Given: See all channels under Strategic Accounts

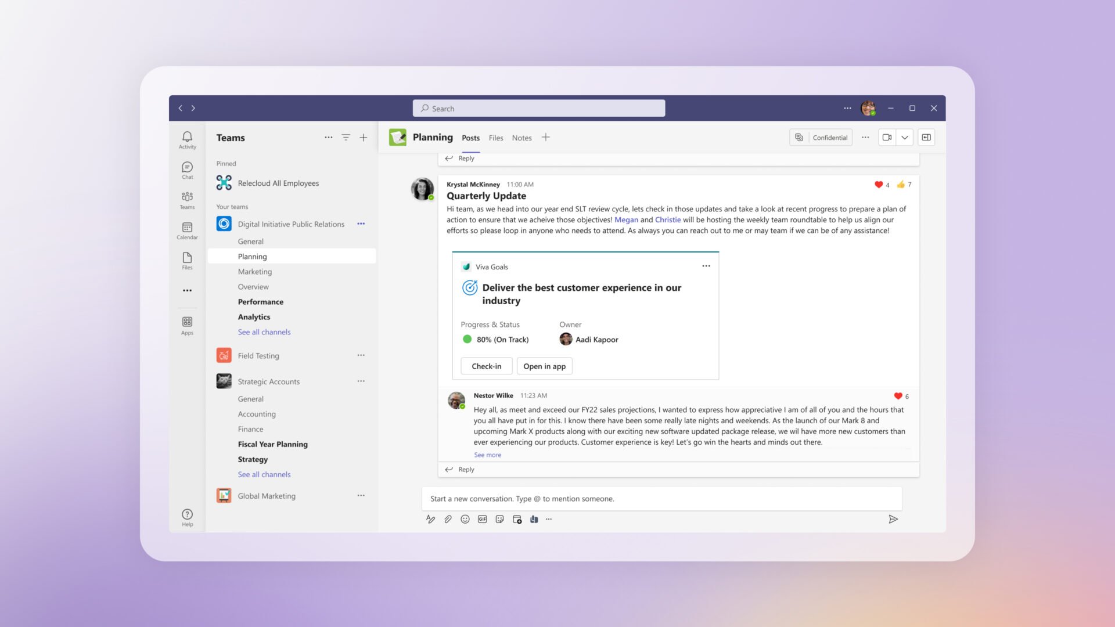Looking at the screenshot, I should [264, 474].
